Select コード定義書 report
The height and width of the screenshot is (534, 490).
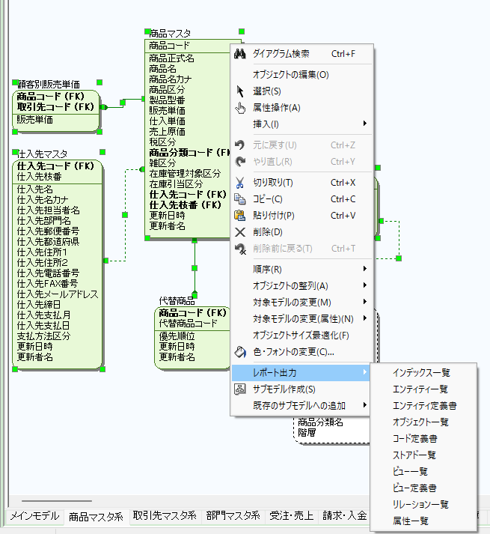423,438
